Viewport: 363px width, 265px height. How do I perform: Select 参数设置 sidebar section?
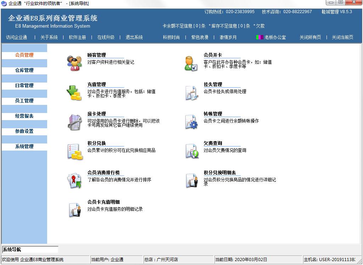24,131
